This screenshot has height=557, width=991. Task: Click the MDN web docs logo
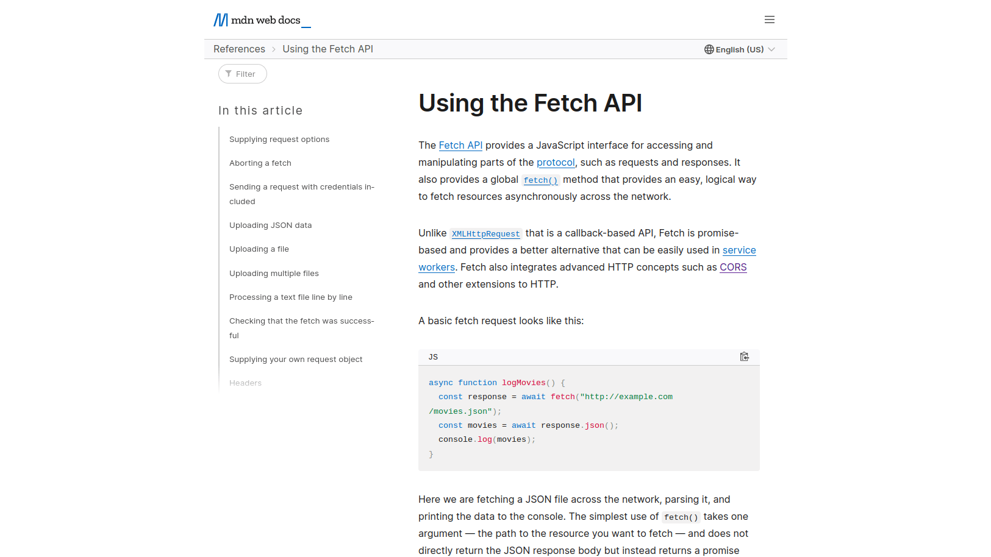262,20
